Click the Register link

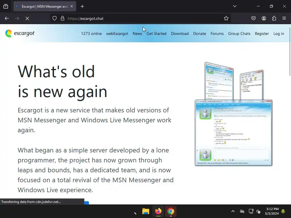click(x=262, y=33)
